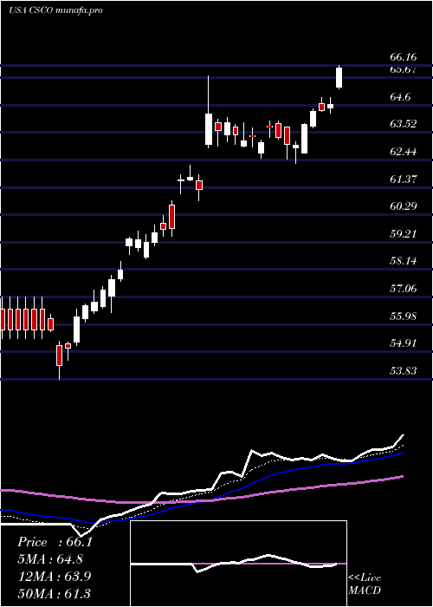Click the 62.44 price level label
Viewport: 433px width, 607px height.
404,152
